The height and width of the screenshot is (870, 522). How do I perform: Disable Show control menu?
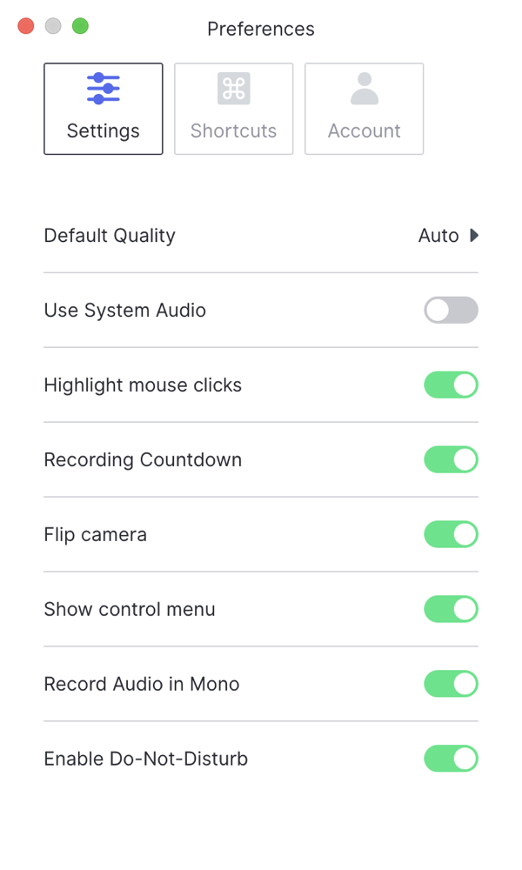451,609
